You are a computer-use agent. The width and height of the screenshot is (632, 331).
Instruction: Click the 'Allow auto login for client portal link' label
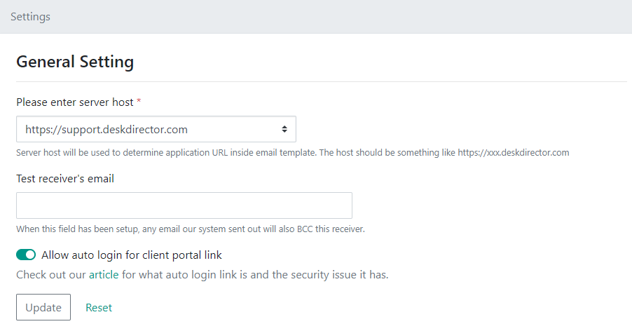click(x=132, y=255)
